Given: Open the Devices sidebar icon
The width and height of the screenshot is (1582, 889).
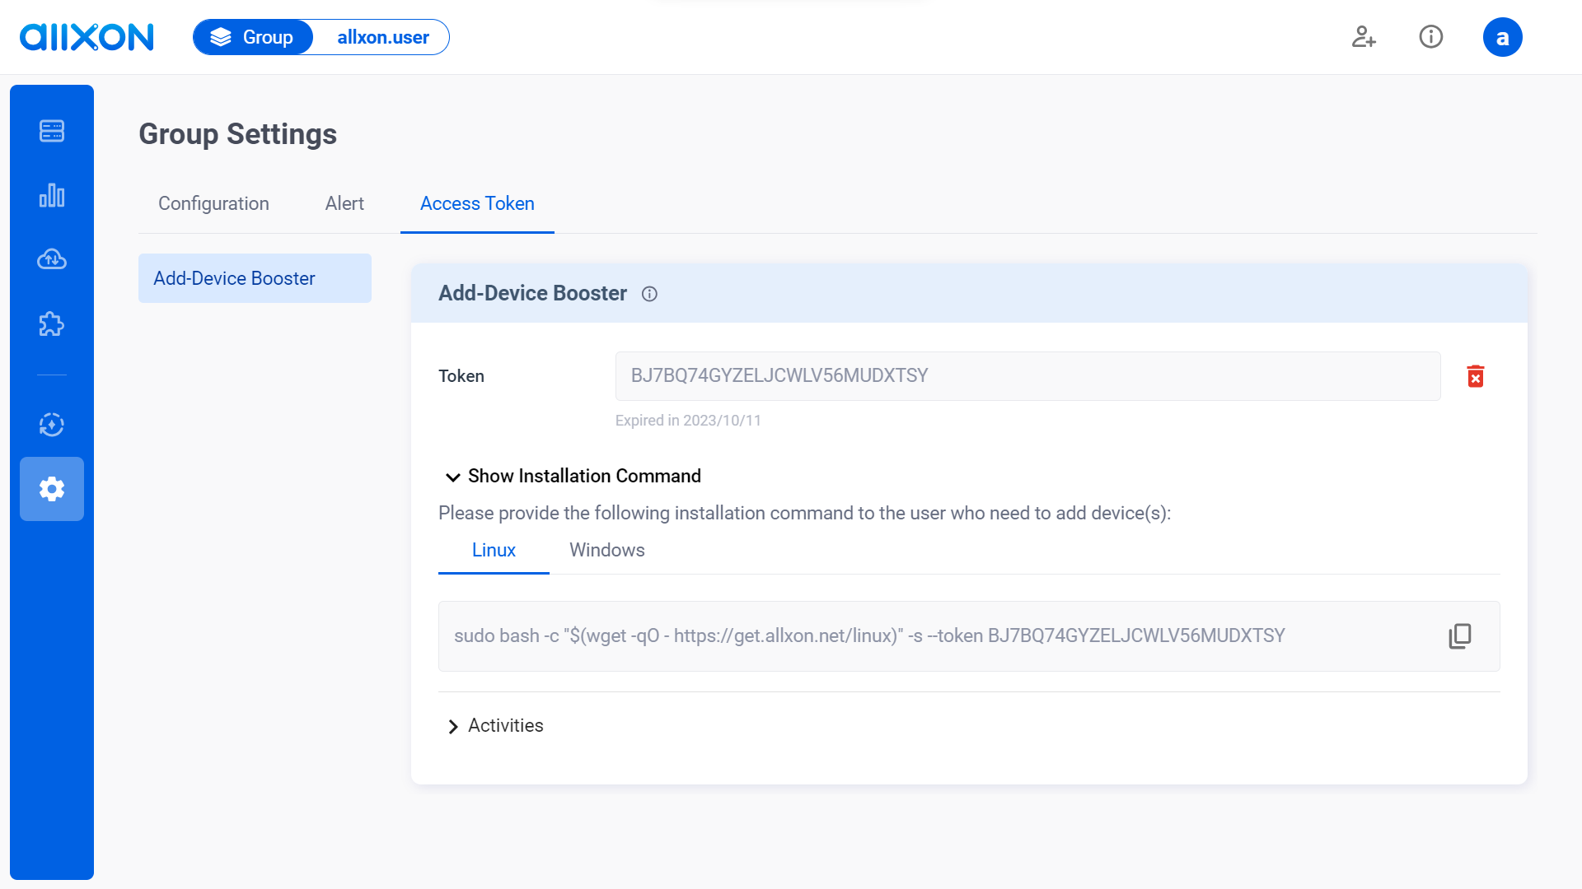Looking at the screenshot, I should (52, 131).
